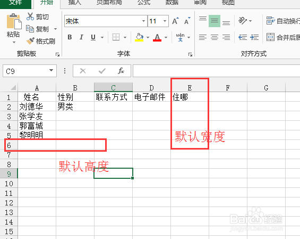The height and width of the screenshot is (239, 300).
Task: Select column A header
Action: point(37,88)
